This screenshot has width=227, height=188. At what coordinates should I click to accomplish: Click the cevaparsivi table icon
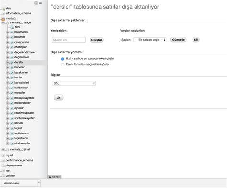[12, 42]
